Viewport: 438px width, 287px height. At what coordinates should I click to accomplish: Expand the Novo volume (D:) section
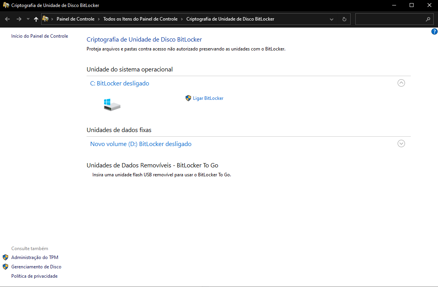click(x=401, y=144)
